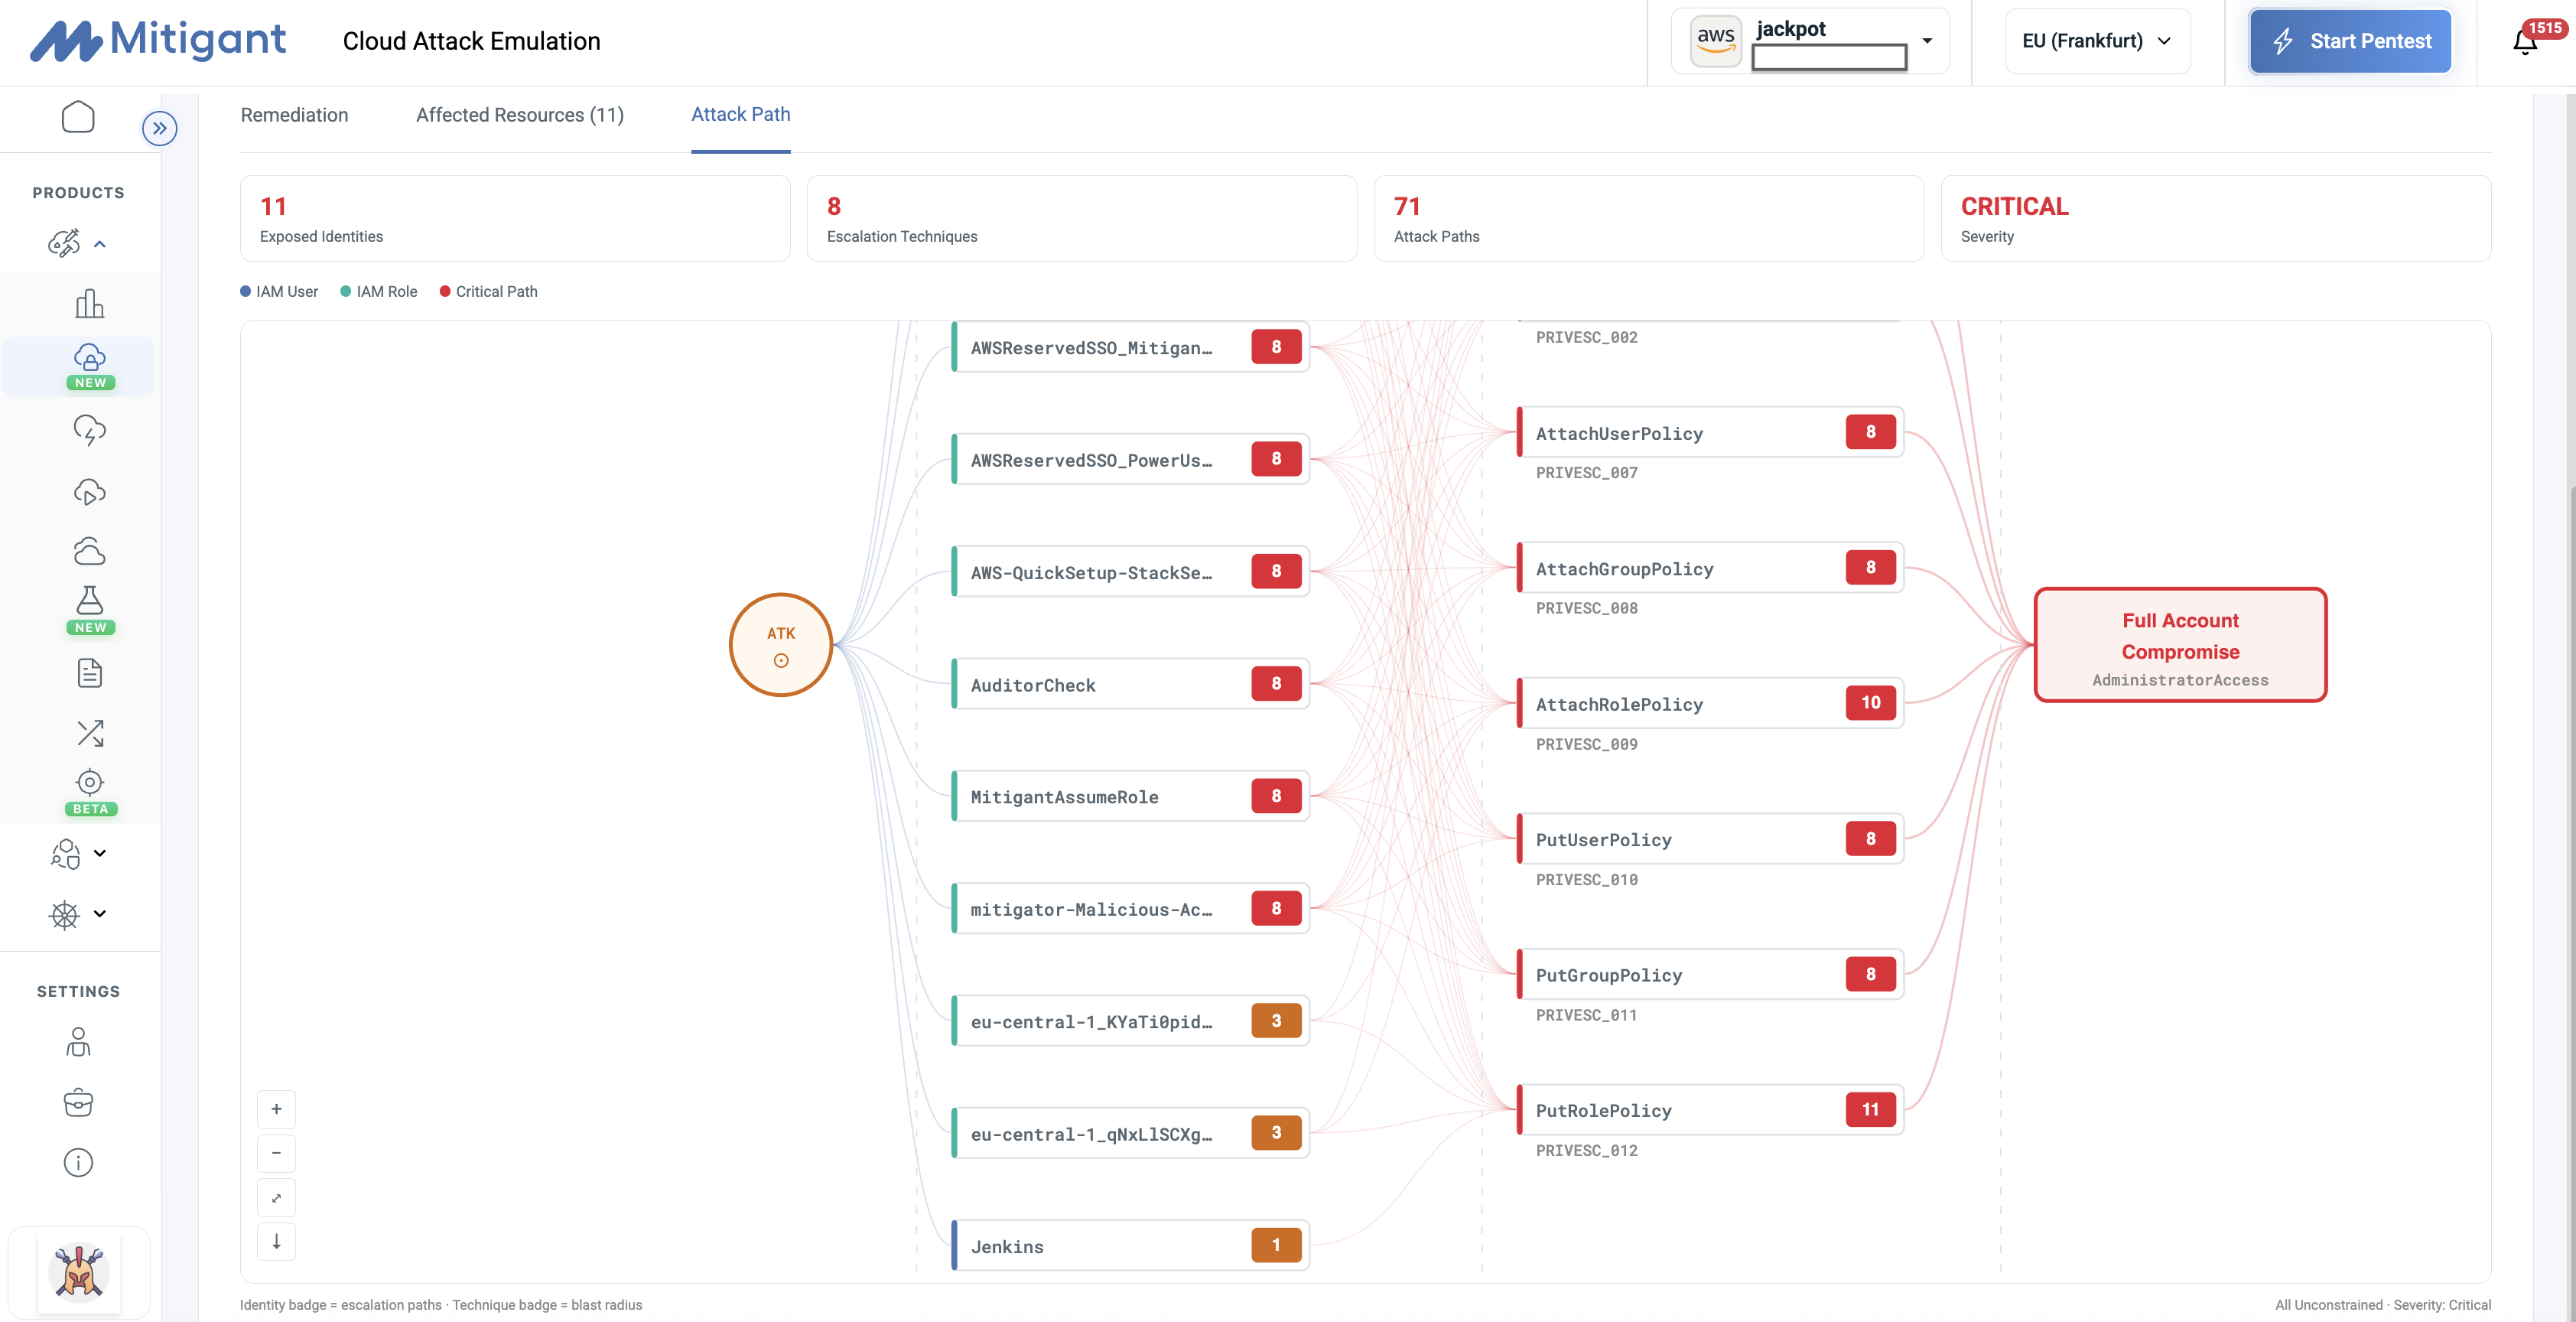Screen dimensions: 2576x1322
Task: Toggle the Critical Path legend item
Action: [488, 291]
